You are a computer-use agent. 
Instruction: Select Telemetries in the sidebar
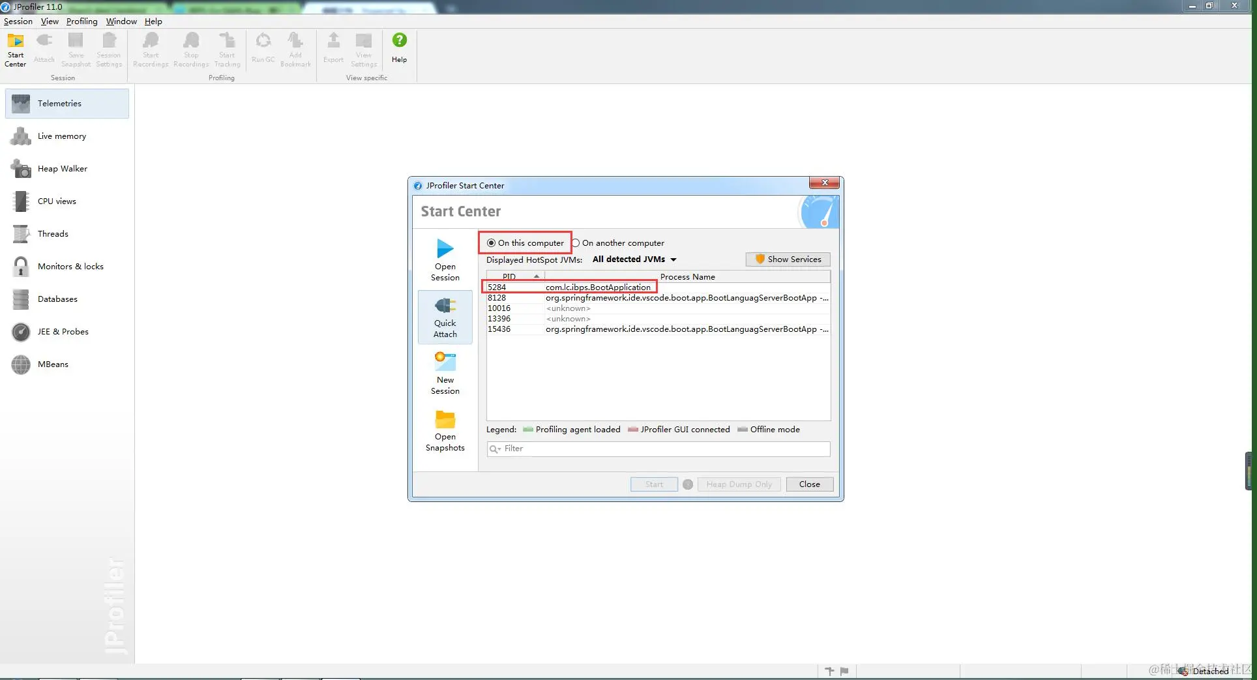[67, 103]
